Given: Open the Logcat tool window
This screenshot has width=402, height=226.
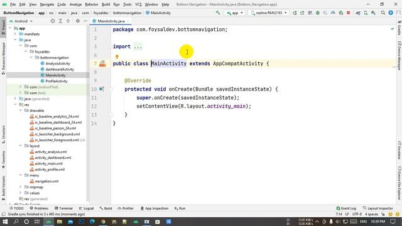Looking at the screenshot, I should 86,208.
